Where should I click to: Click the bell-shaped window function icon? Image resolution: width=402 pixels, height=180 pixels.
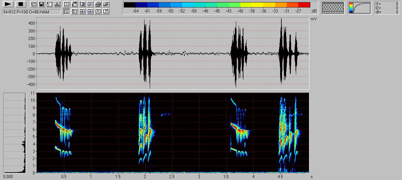coord(57,4)
